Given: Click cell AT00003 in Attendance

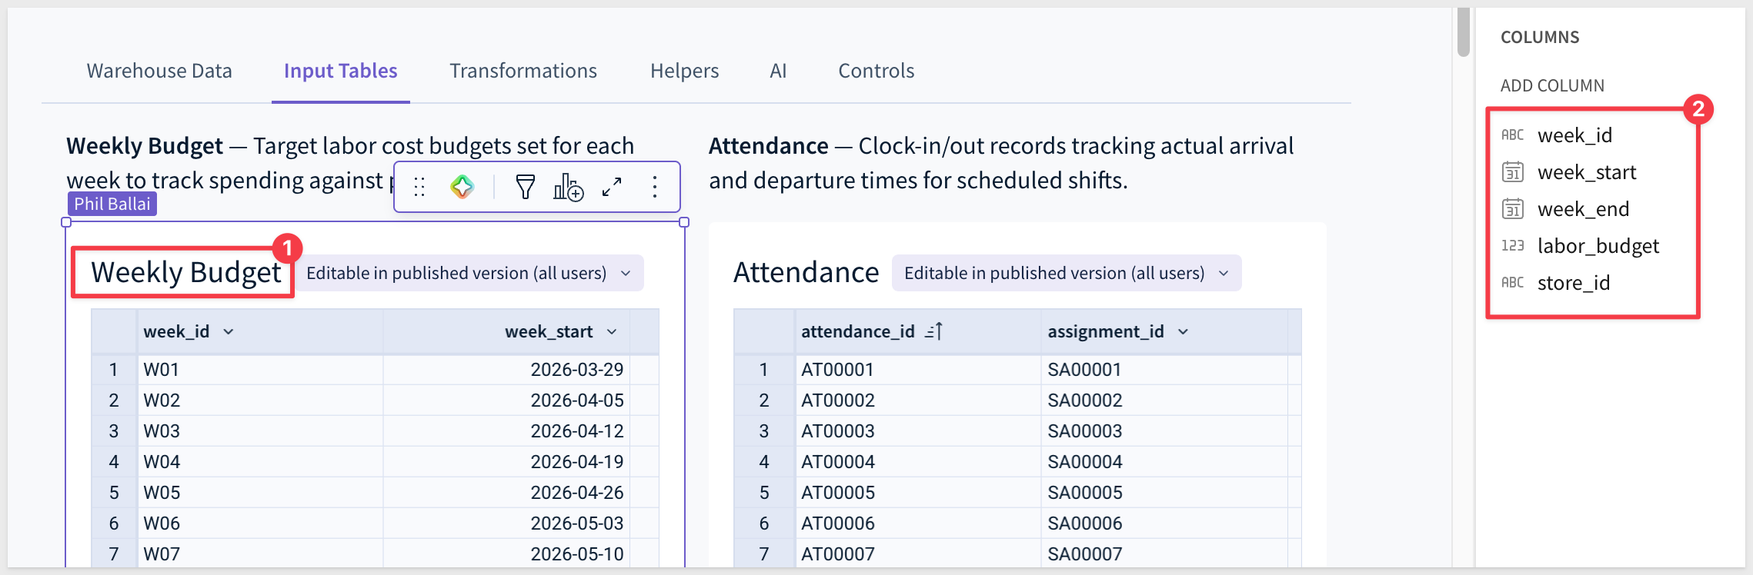Looking at the screenshot, I should pyautogui.click(x=918, y=431).
